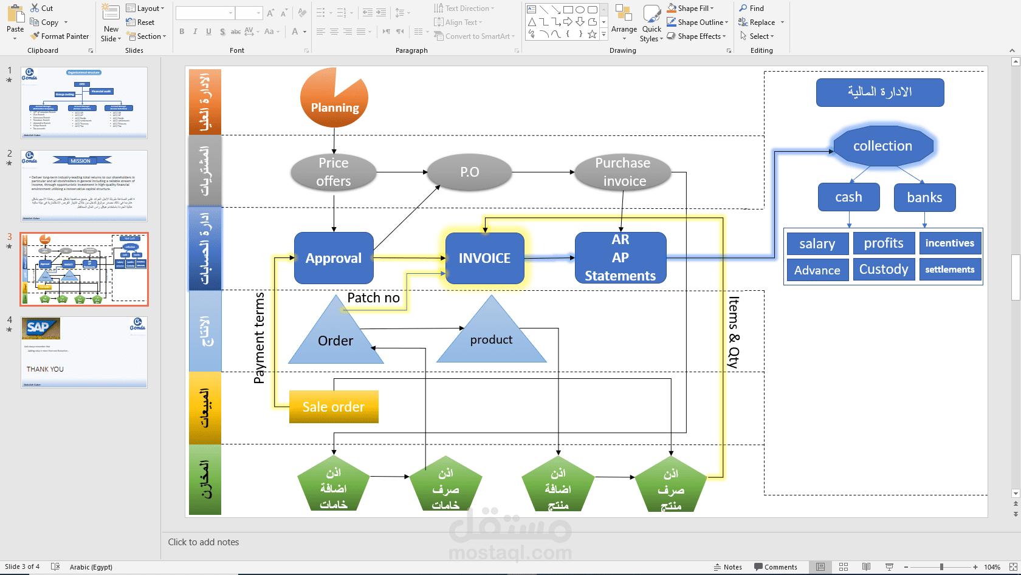This screenshot has width=1021, height=575.
Task: Click the Paste button
Action: 15,22
